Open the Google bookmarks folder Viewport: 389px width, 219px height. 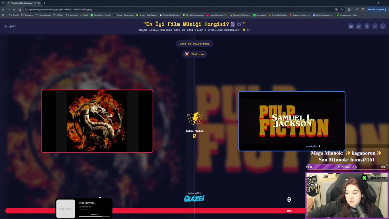click(14, 15)
